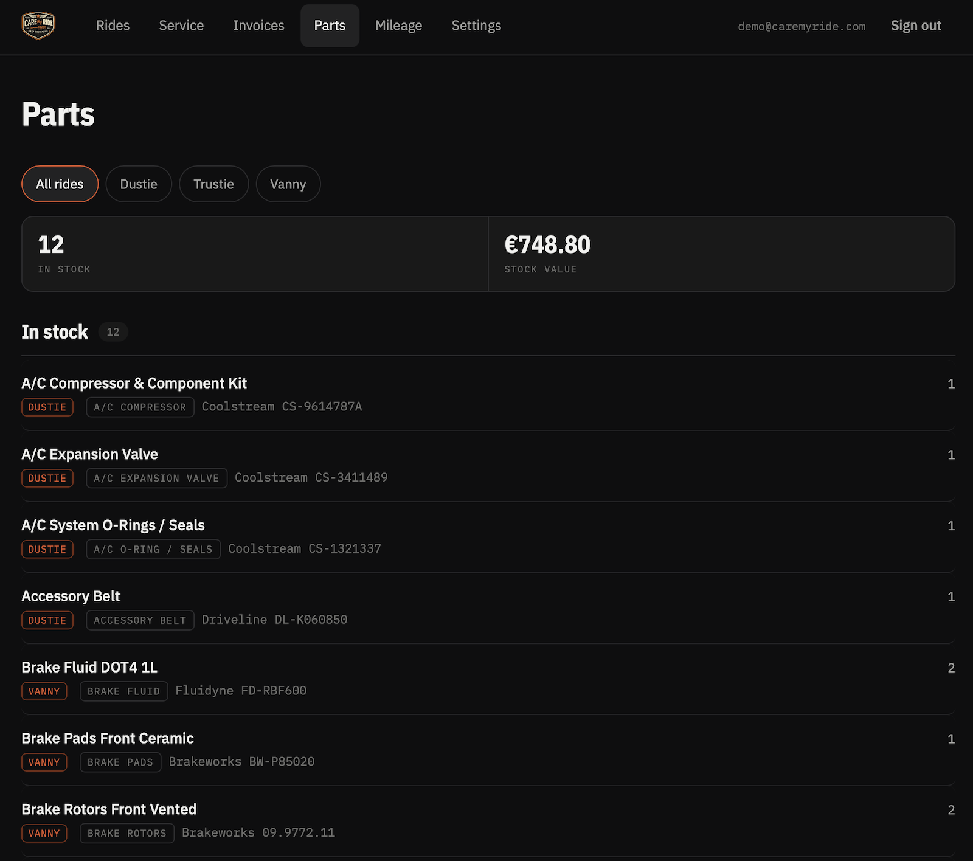Open the Rides tab
This screenshot has height=861, width=973.
[x=113, y=26]
